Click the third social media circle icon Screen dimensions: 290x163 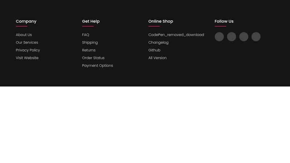point(244,37)
